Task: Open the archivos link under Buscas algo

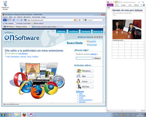Action: [x=93, y=54]
